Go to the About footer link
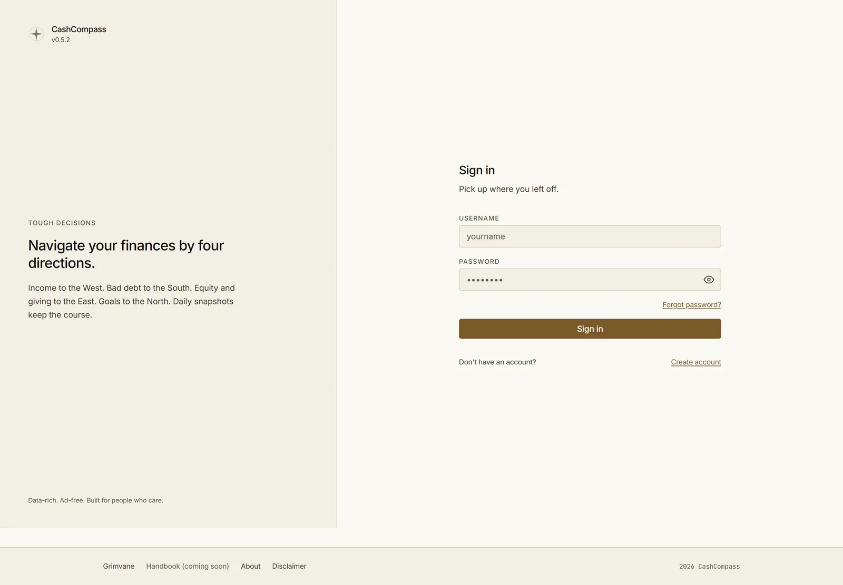843x585 pixels. [251, 566]
